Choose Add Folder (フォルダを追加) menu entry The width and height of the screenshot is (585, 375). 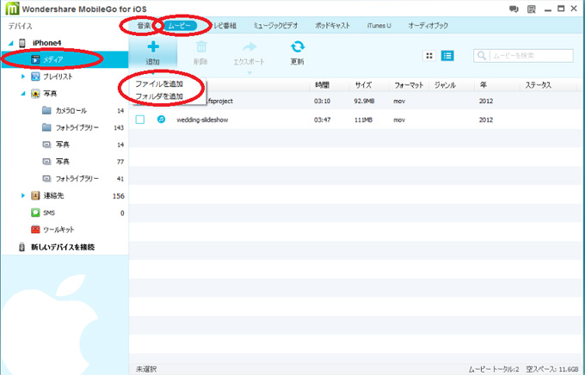[159, 96]
